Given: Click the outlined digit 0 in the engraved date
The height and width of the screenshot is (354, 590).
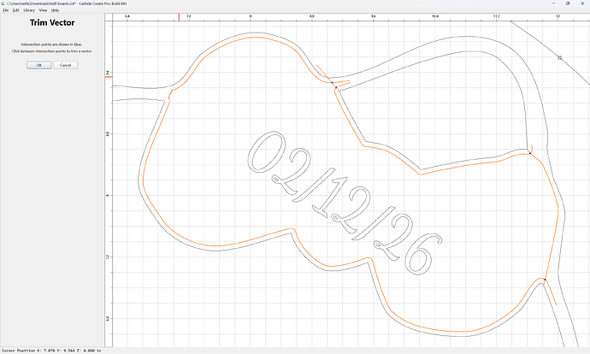Looking at the screenshot, I should point(267,152).
